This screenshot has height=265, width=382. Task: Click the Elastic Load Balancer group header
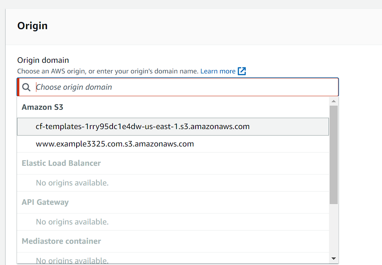coord(61,163)
